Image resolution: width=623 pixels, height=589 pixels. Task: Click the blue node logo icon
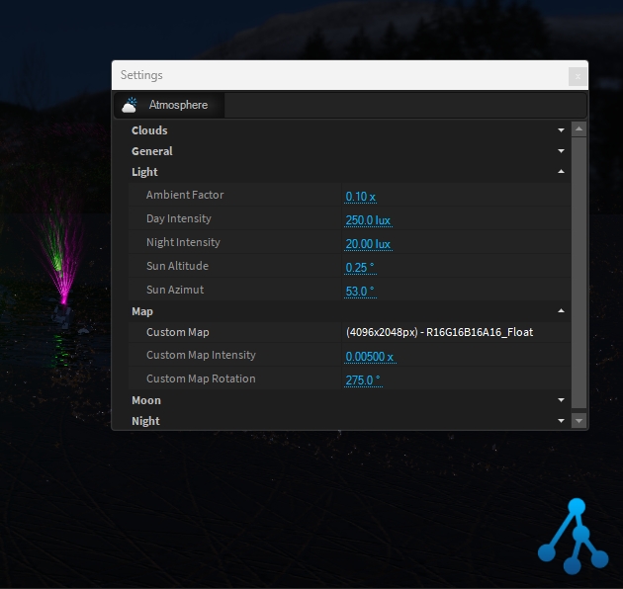573,537
